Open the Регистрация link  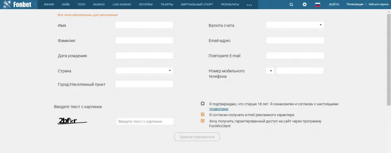pos(355,5)
